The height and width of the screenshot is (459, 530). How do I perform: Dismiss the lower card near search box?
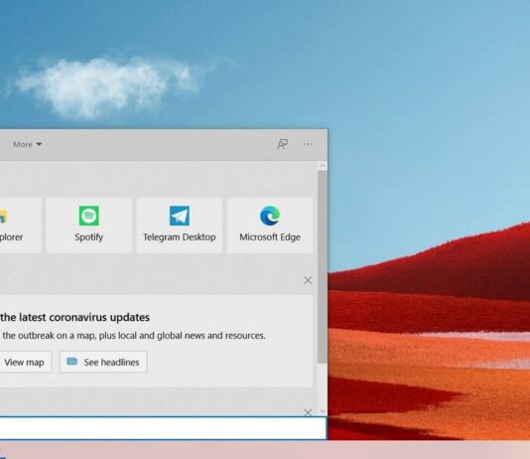[308, 412]
